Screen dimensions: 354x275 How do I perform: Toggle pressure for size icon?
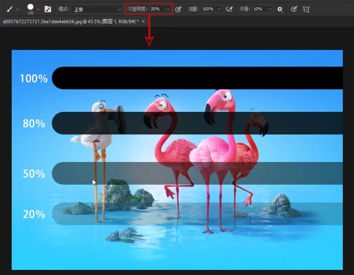(294, 9)
